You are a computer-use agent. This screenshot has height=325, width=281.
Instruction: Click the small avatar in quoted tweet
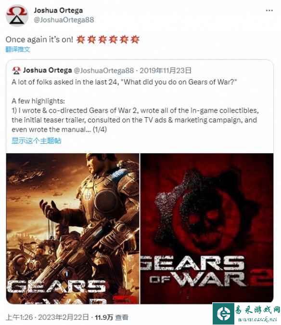point(16,70)
